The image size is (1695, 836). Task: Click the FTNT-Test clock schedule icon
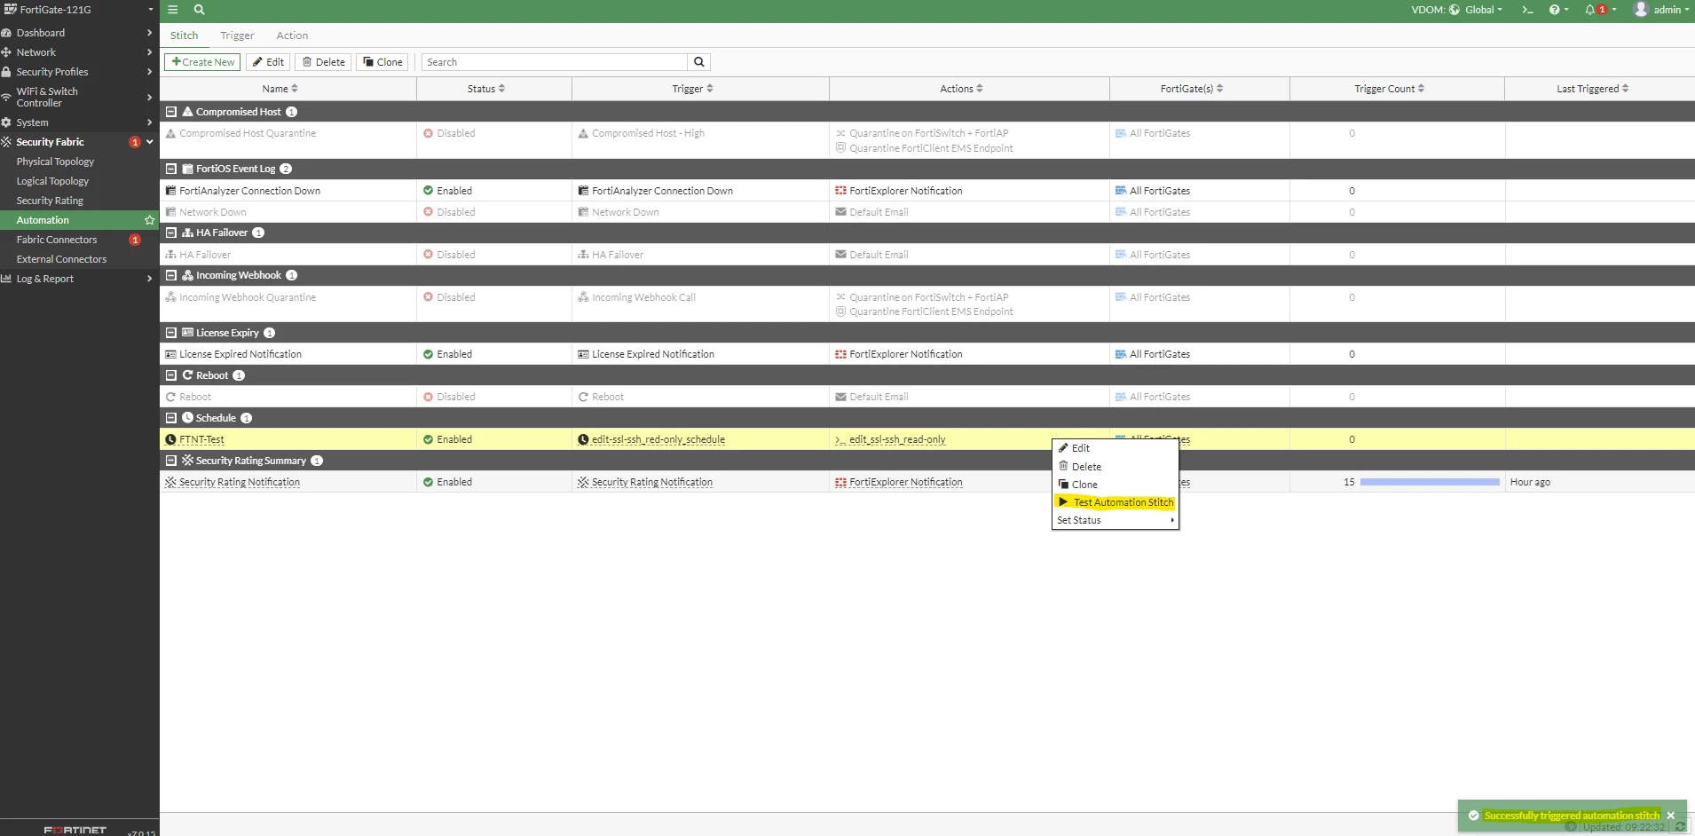pos(171,439)
